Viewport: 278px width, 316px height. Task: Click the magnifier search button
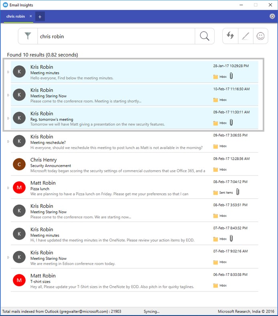(x=204, y=36)
